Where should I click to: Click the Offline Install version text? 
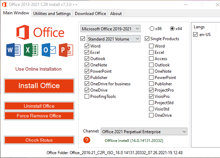(x=134, y=141)
